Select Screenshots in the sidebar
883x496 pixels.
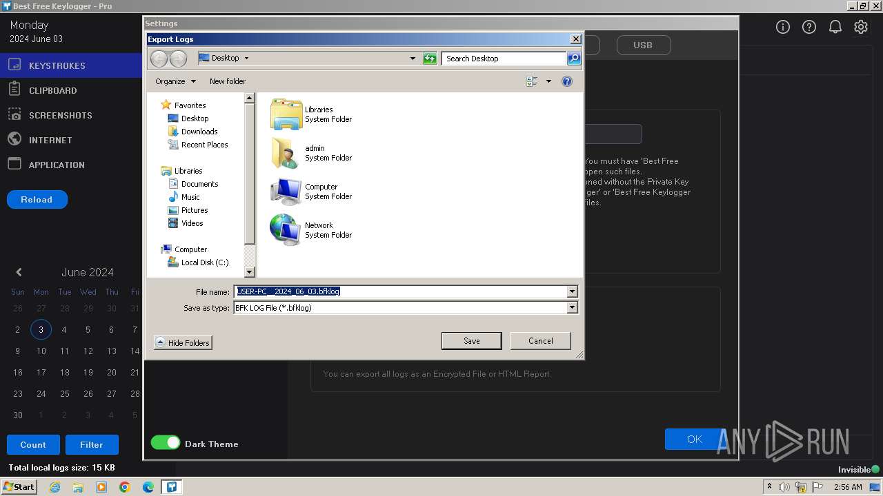[x=71, y=115]
